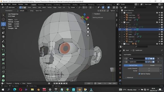
Task: Select the Add Cube tool
Action: 3,51
